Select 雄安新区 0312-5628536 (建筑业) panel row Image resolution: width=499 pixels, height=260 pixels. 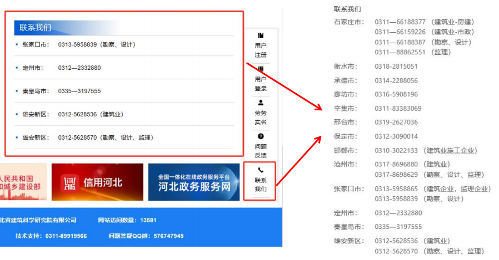(x=124, y=114)
